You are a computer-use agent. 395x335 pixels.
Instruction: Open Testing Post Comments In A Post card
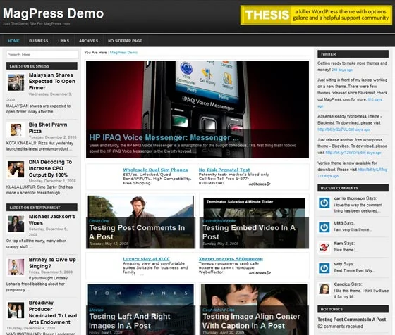(x=137, y=232)
